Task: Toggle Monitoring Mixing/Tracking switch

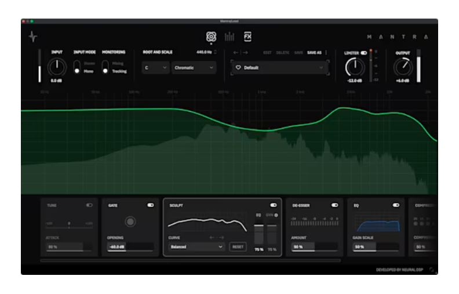Action: (105, 67)
